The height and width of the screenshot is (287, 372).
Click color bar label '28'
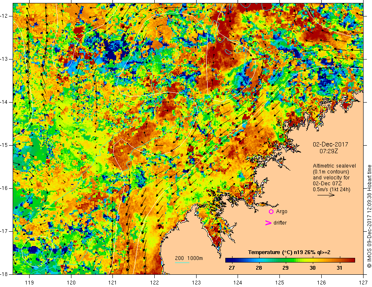pyautogui.click(x=259, y=268)
